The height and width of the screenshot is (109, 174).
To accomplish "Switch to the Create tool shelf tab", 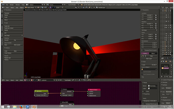I will (x=2, y=16).
